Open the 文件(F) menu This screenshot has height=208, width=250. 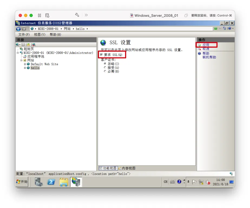point(24,35)
